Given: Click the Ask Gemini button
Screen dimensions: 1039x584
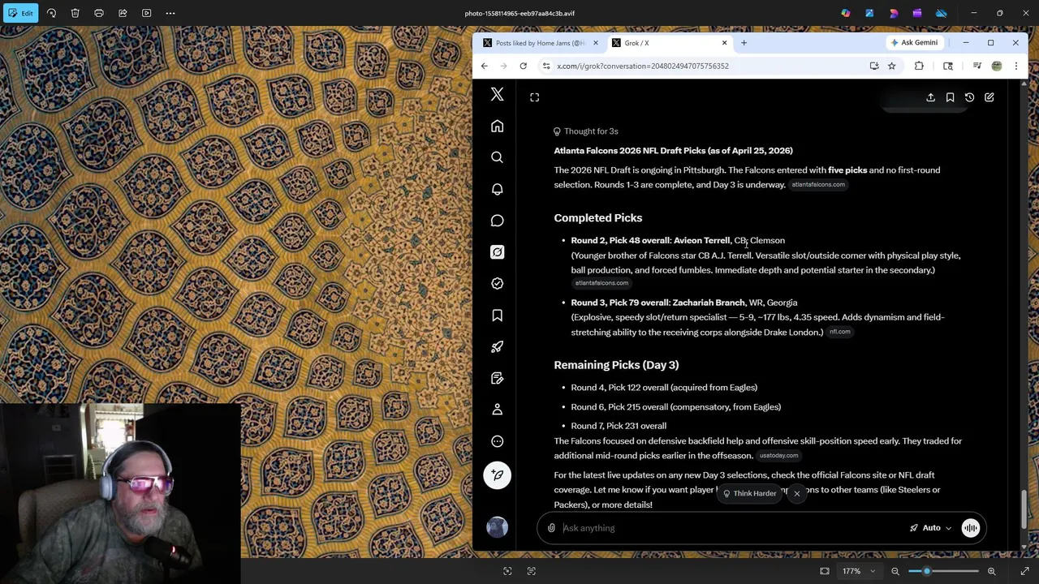Looking at the screenshot, I should point(914,42).
